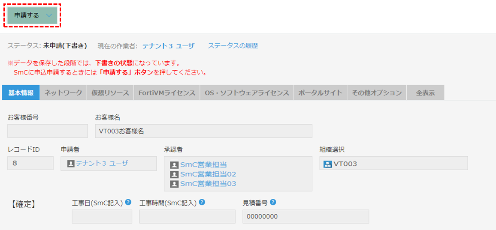
Task: Click the help icon beside 工事日(SmC記入)
Action: click(128, 202)
